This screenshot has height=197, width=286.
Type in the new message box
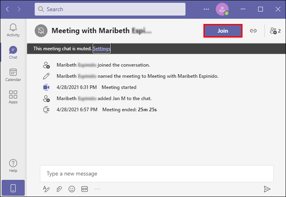[156, 174]
